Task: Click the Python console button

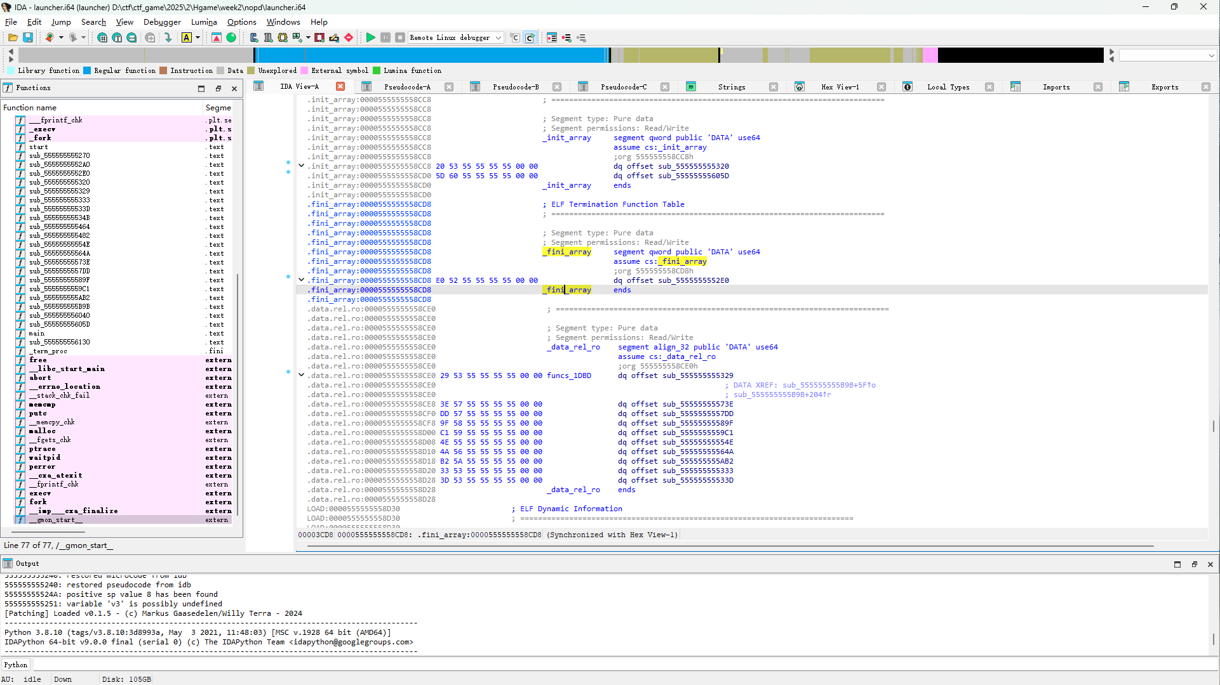Action: (x=16, y=665)
